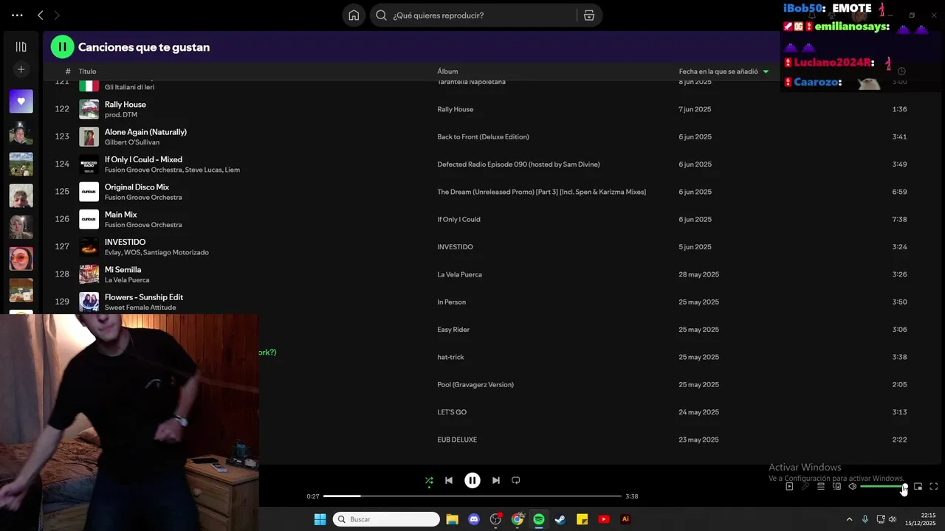Screen dimensions: 945x531
Task: Enter full screen mode icon
Action: click(x=933, y=486)
